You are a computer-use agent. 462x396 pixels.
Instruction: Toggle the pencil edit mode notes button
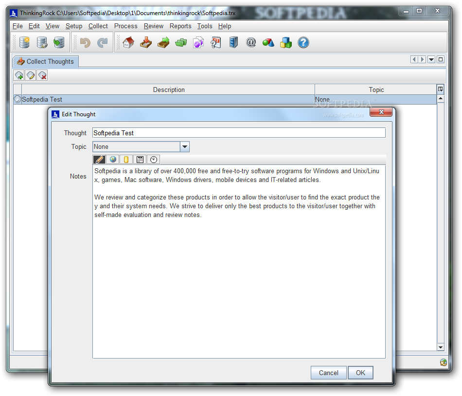(x=99, y=160)
